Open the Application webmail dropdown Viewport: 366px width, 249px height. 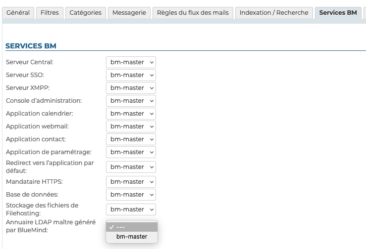click(x=131, y=126)
